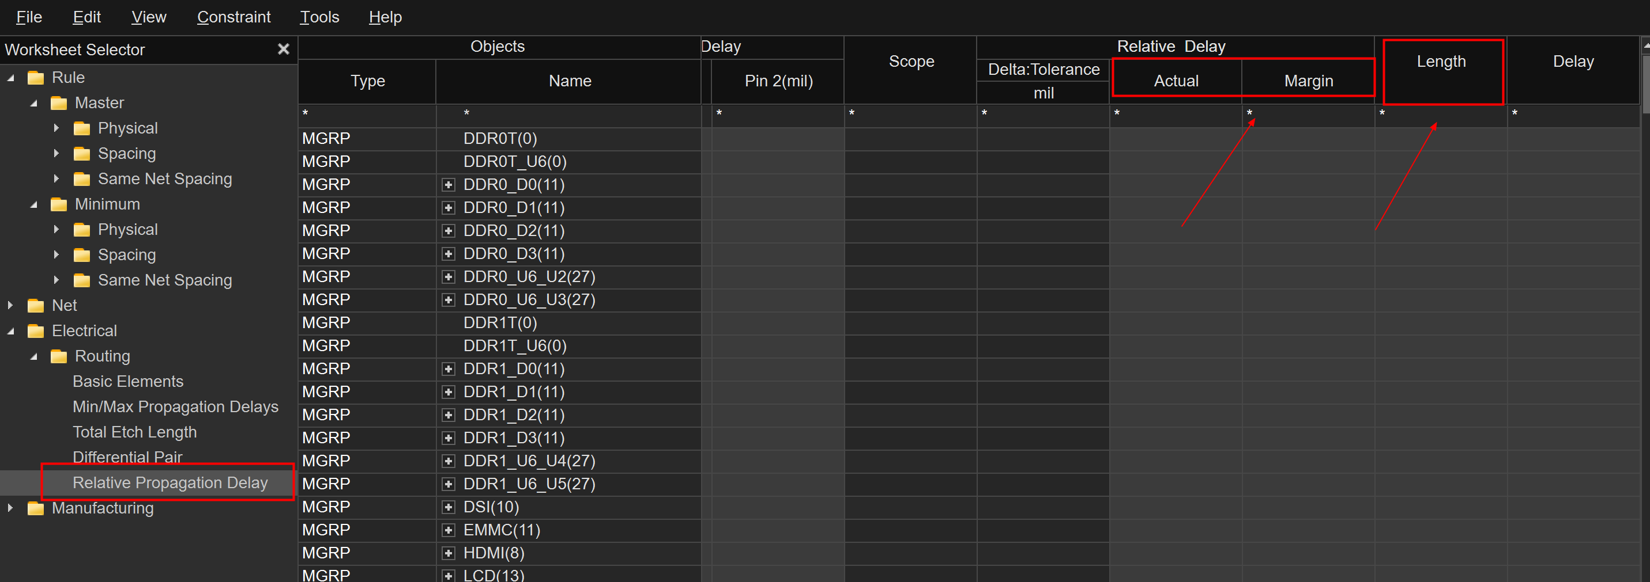Click the Length column header
1650x582 pixels.
pyautogui.click(x=1441, y=62)
